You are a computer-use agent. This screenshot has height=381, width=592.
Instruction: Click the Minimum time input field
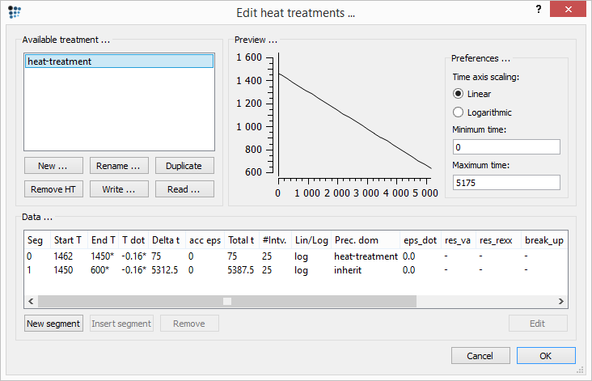click(506, 147)
